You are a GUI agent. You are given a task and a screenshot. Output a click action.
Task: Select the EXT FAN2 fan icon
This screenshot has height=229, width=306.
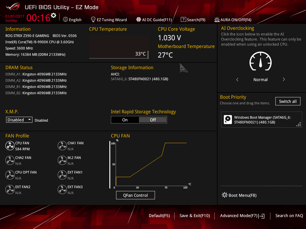pyautogui.click(x=10, y=189)
